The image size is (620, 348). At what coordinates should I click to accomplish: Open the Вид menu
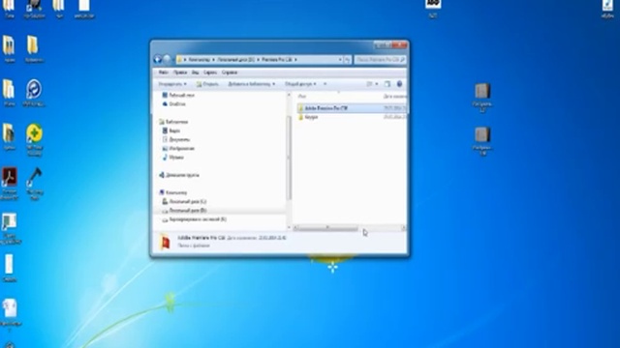click(196, 72)
